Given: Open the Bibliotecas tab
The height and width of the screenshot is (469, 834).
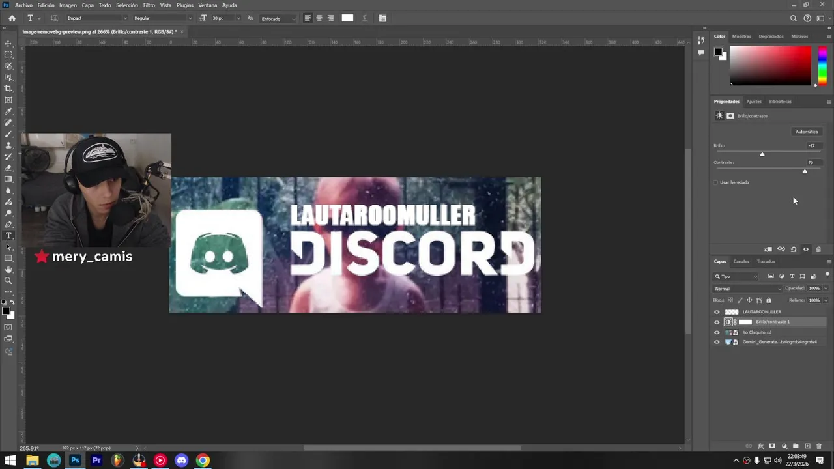Looking at the screenshot, I should (780, 102).
